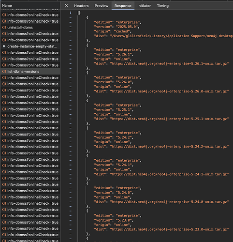The image size is (233, 242).
Task: Click version value "5.25.1"
Action: 124,110
